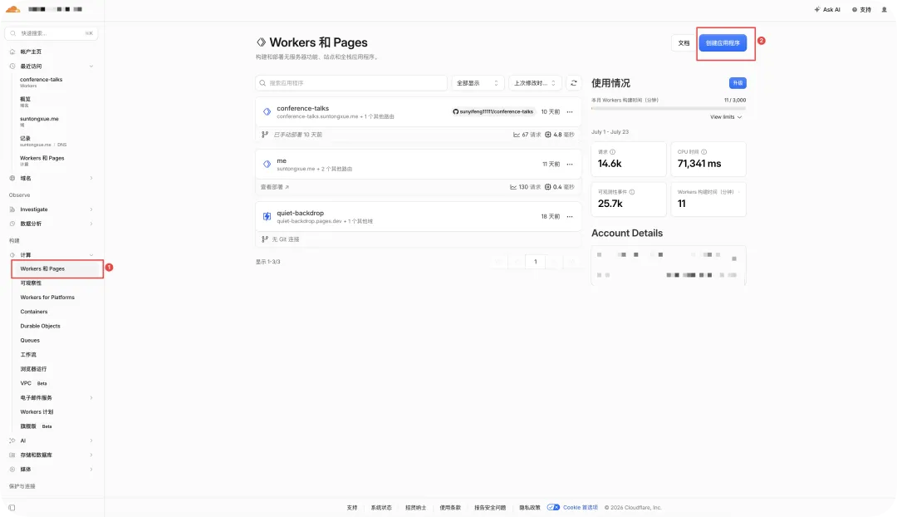The width and height of the screenshot is (897, 517).
Task: Open conference-talks more options menu
Action: [570, 111]
